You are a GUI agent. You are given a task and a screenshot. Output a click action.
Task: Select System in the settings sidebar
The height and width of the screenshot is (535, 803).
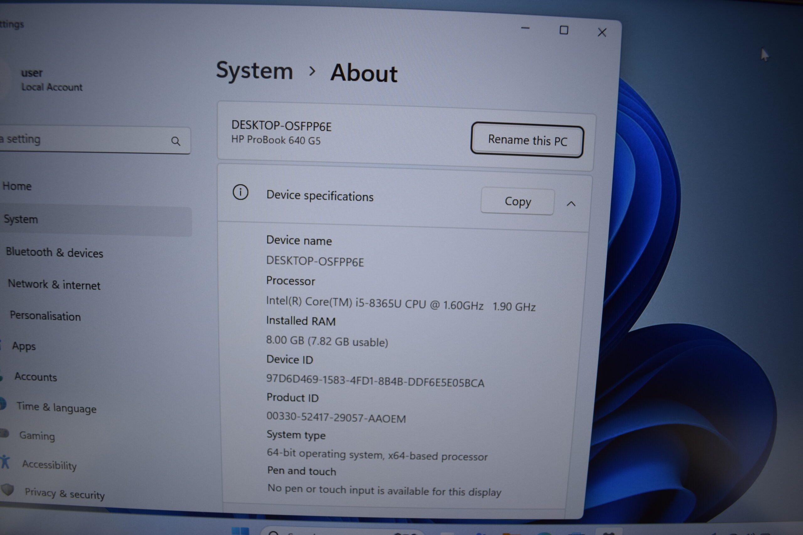pos(96,220)
